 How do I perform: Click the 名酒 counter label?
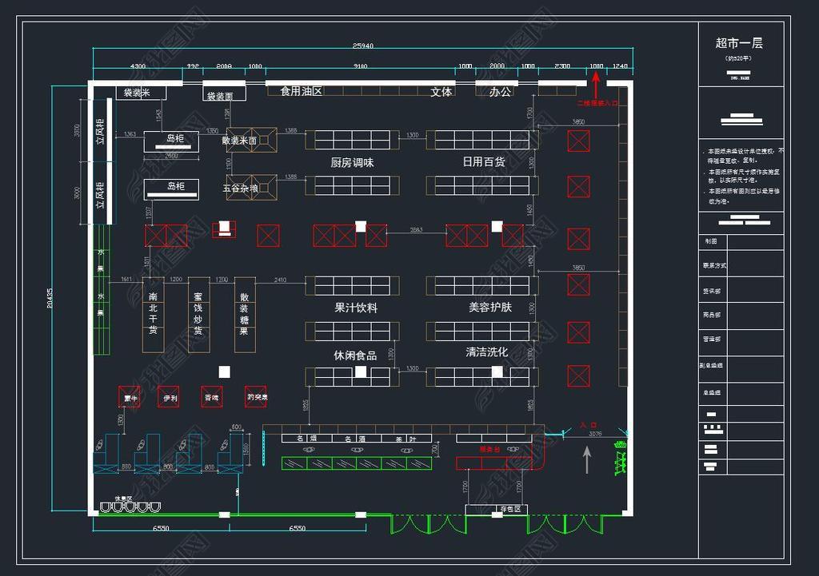point(354,439)
